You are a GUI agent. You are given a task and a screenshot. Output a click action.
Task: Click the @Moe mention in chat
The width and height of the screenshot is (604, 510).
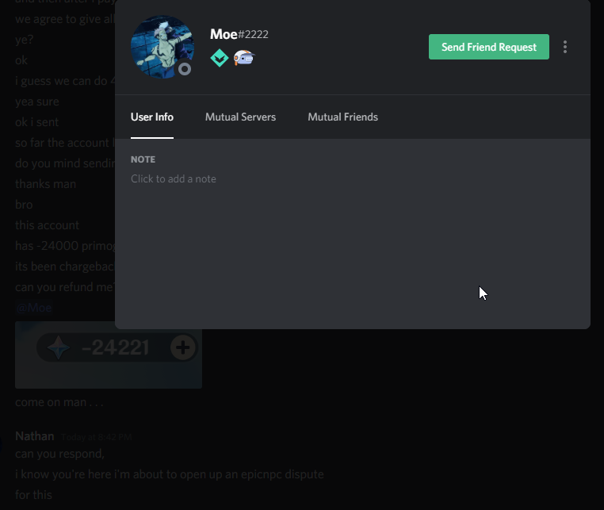point(34,308)
